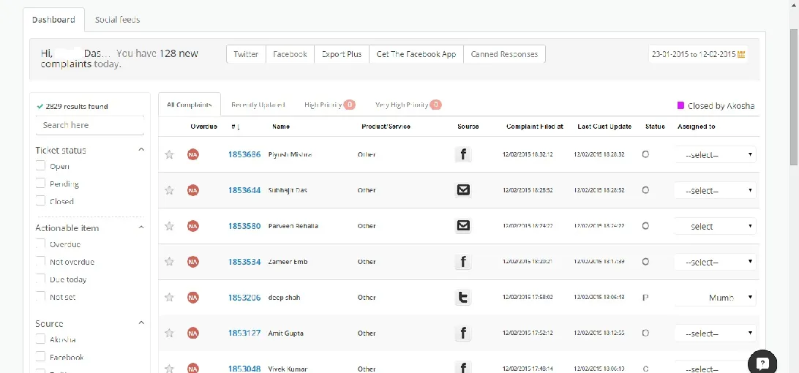Enable the Overdue actionable item filter
799x373 pixels.
pos(41,244)
